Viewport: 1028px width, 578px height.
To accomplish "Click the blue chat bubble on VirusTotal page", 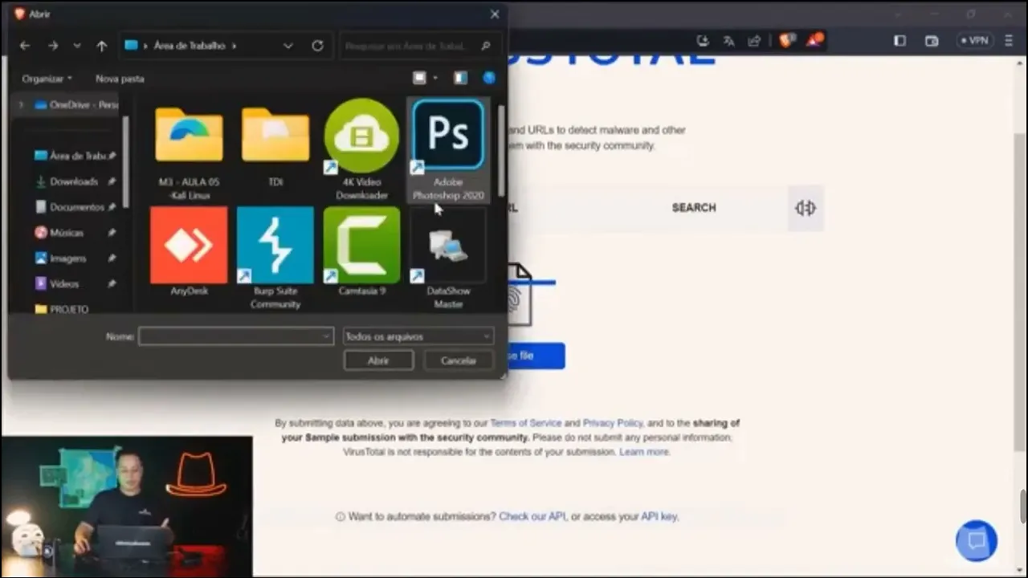I will click(x=977, y=540).
